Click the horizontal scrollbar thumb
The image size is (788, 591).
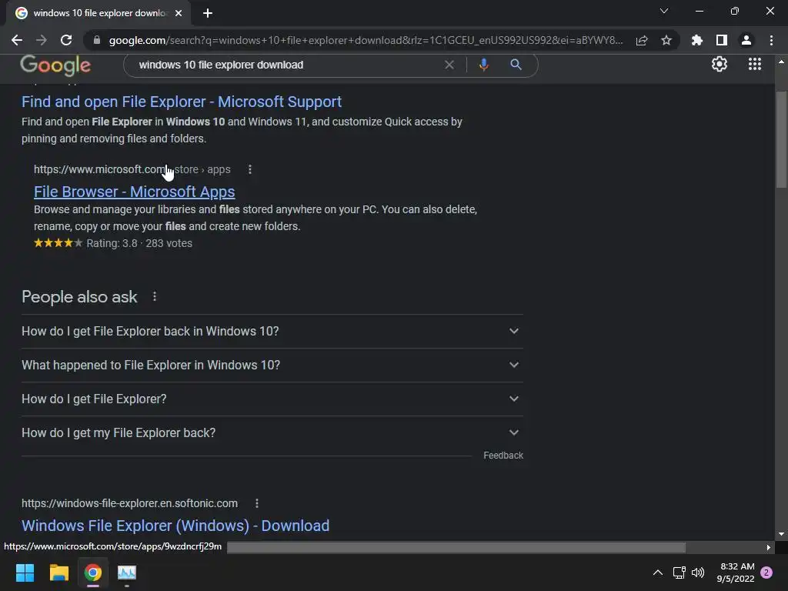pyautogui.click(x=456, y=547)
